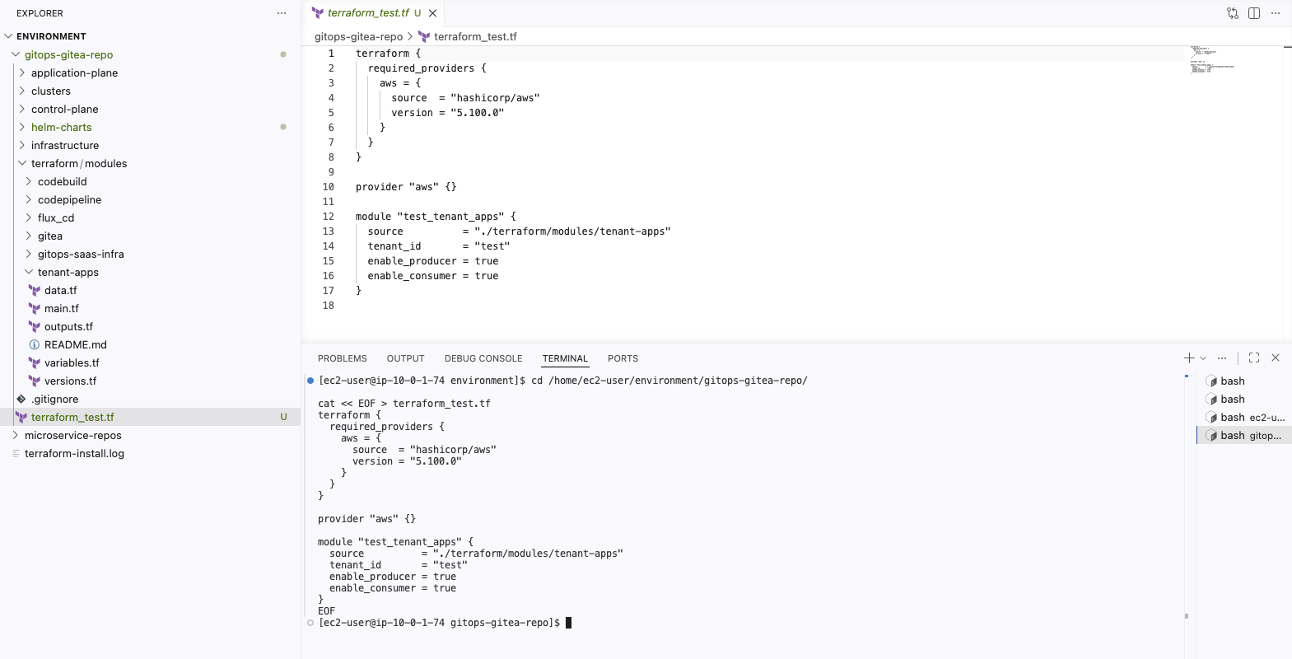Click gitops-gitea-repo in the breadcrumb
Image resolution: width=1292 pixels, height=659 pixels.
(358, 37)
